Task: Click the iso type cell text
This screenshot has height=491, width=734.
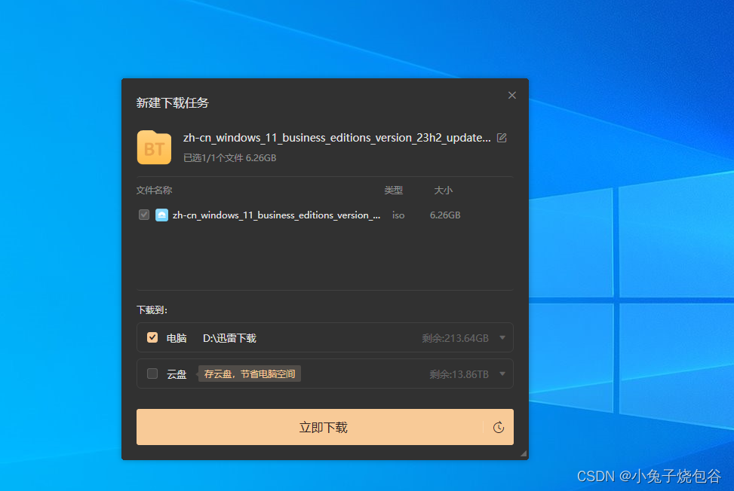Action: tap(398, 215)
